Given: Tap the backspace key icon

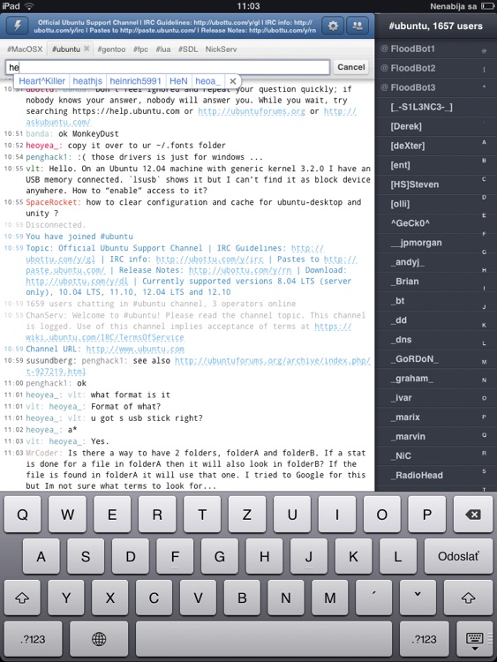Looking at the screenshot, I should pyautogui.click(x=472, y=515).
